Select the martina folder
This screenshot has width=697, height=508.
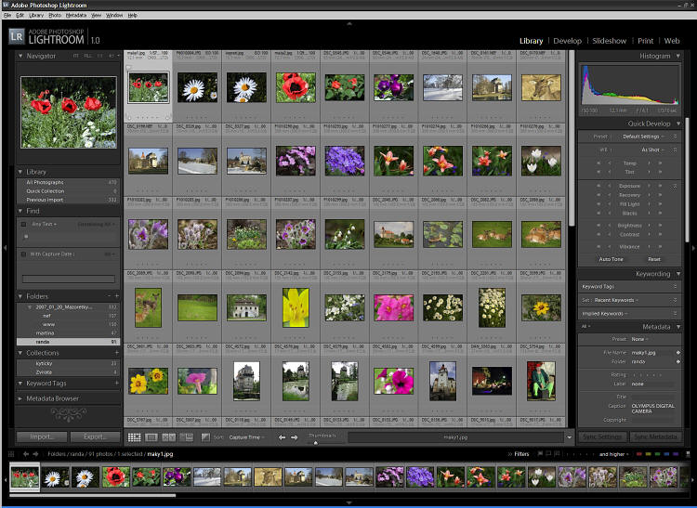click(45, 332)
